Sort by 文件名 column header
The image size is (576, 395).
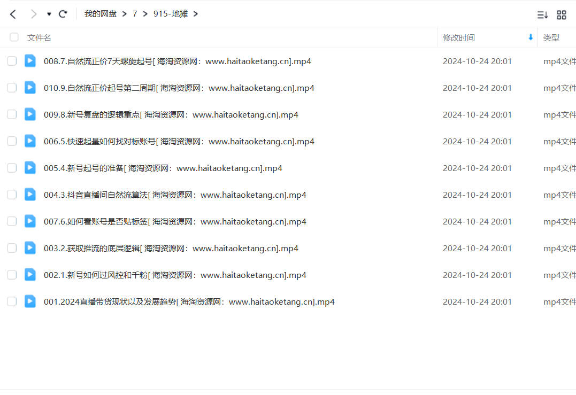click(x=39, y=38)
